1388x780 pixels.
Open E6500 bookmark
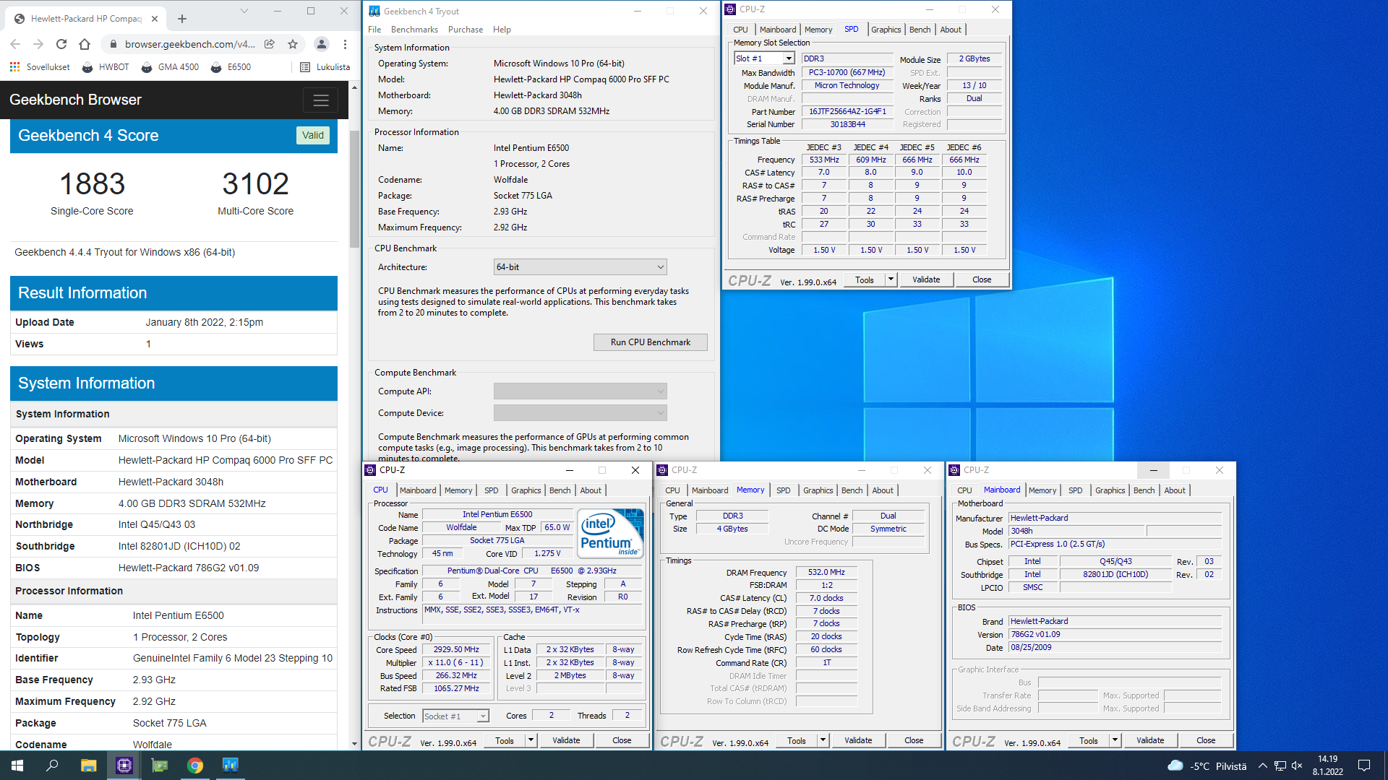pos(231,67)
